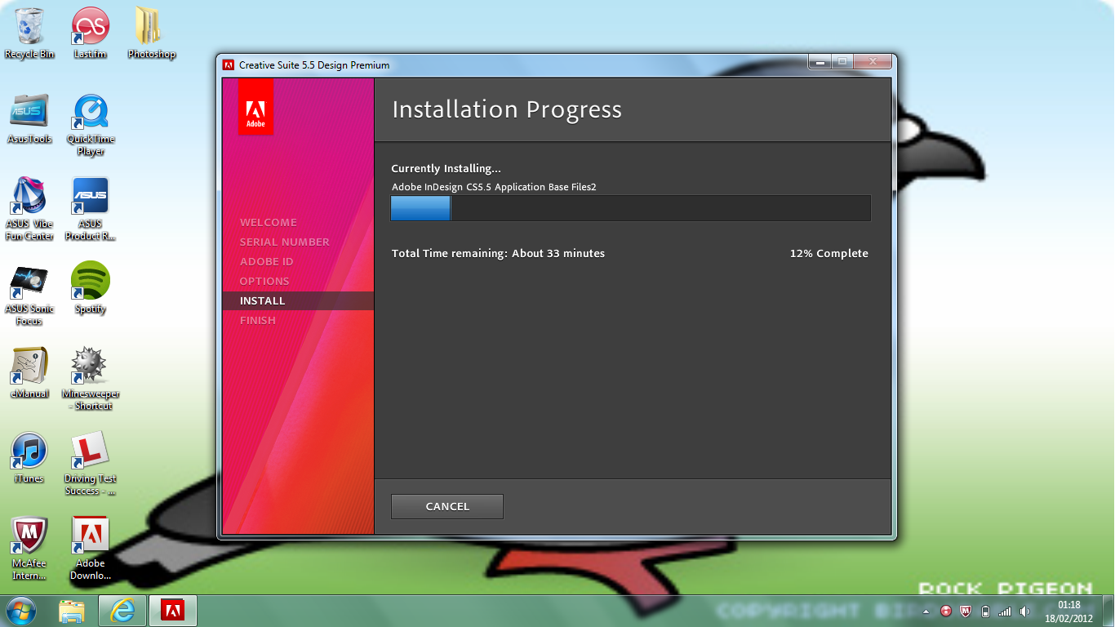Open Internet Explorer from taskbar
Image resolution: width=1115 pixels, height=627 pixels.
[x=122, y=611]
